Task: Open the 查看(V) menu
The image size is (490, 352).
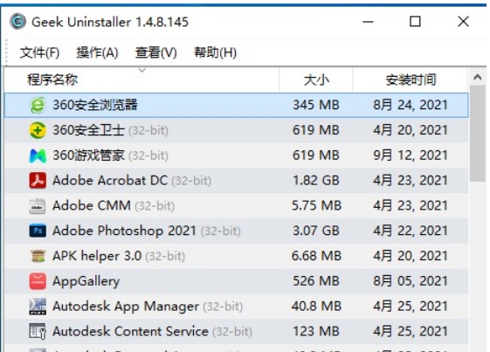Action: pyautogui.click(x=156, y=52)
